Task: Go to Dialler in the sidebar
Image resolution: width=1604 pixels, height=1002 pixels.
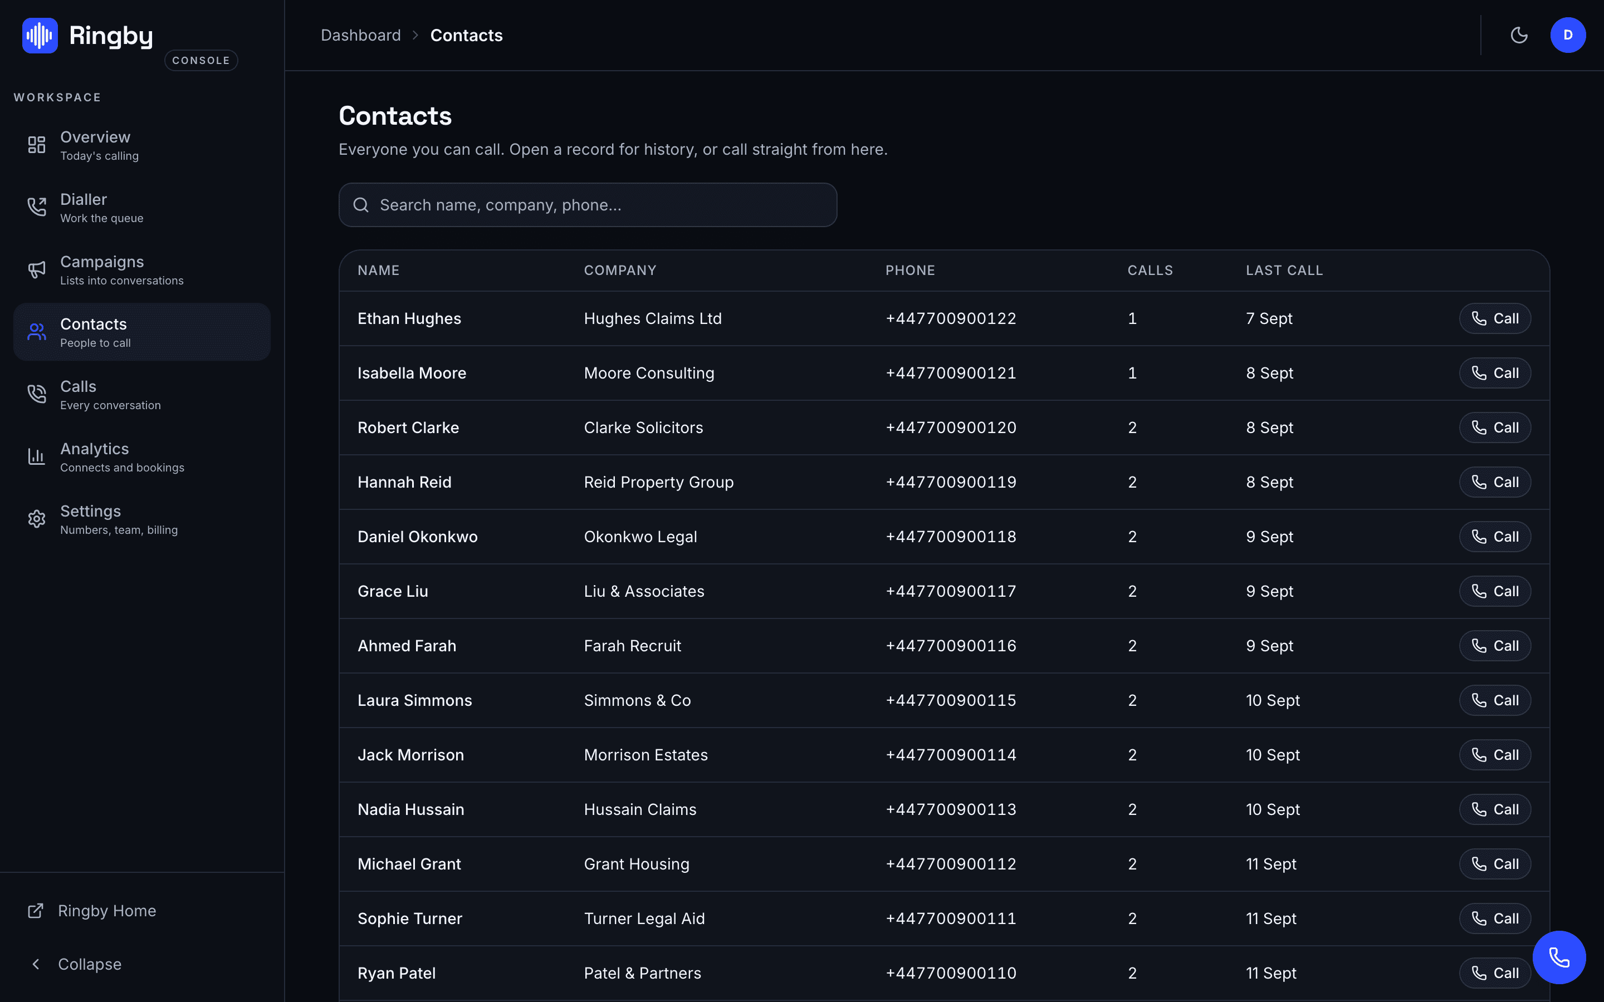Action: point(142,208)
